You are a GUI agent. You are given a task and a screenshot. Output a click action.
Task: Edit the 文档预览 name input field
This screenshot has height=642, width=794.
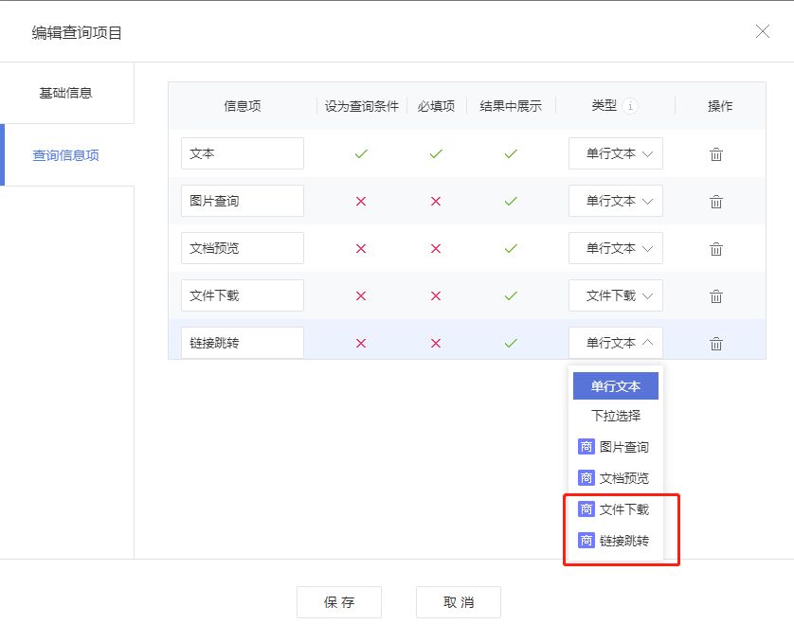click(243, 248)
